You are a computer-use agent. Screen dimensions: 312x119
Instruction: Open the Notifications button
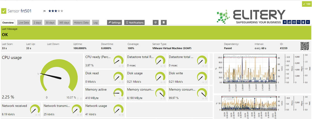(135, 22)
